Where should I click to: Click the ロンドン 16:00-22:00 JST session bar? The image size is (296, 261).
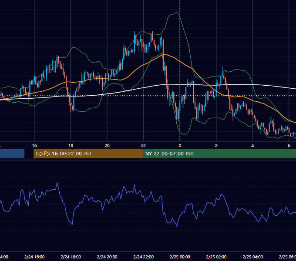coord(88,154)
